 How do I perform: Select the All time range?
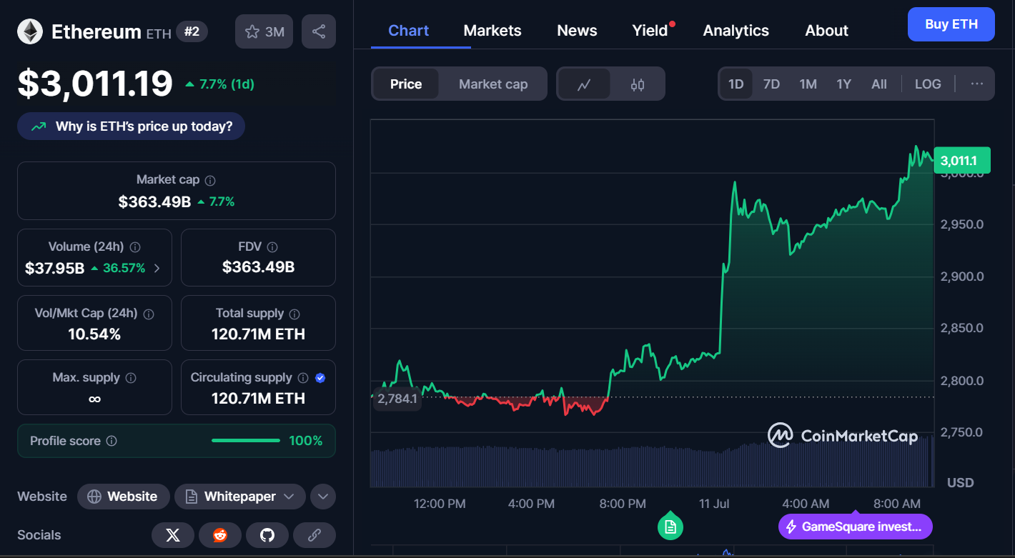click(879, 84)
